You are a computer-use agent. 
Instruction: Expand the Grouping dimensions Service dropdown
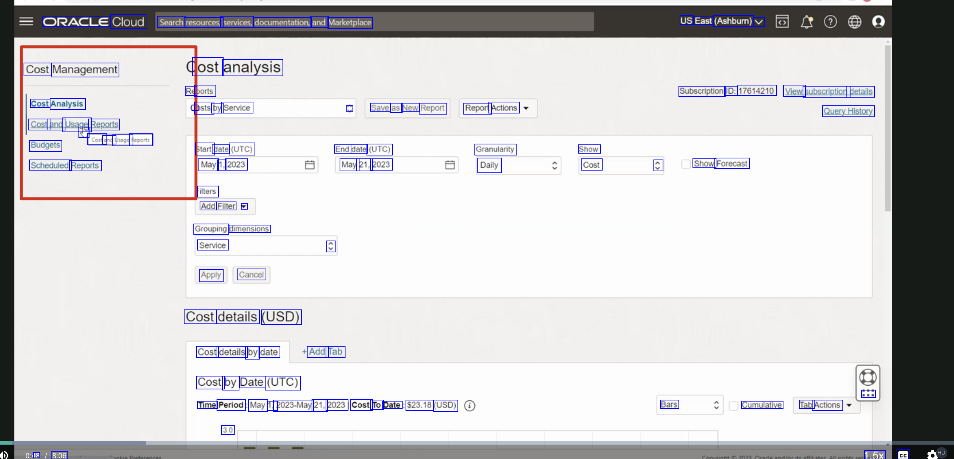coord(266,246)
